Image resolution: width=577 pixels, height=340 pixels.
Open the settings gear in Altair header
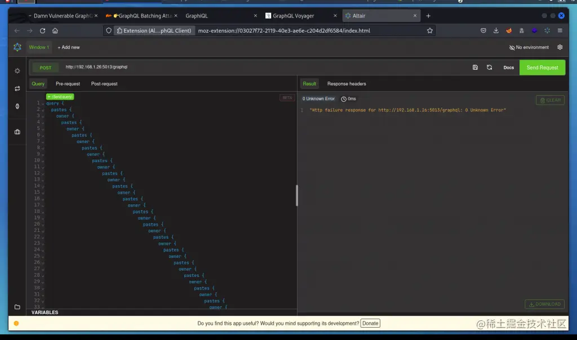pos(560,47)
